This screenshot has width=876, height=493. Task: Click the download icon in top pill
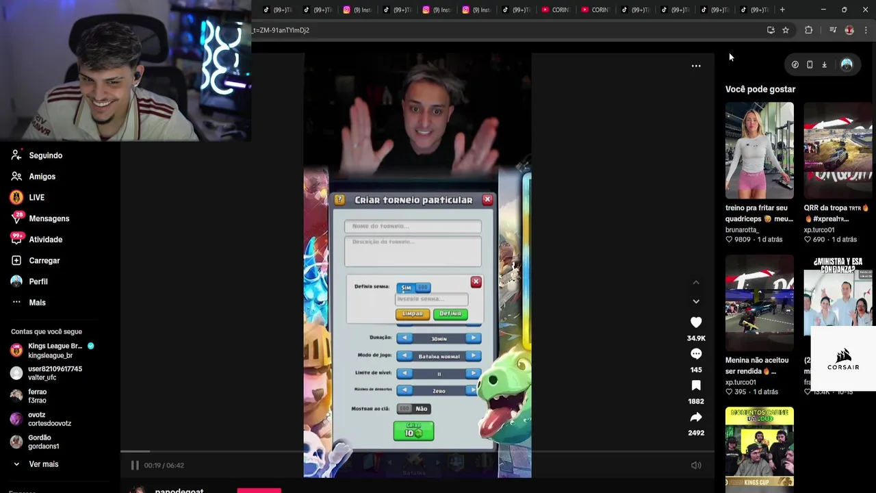825,64
